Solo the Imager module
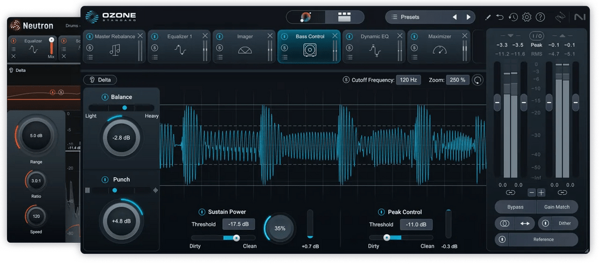Screen dimensions: 599x265 (220, 48)
